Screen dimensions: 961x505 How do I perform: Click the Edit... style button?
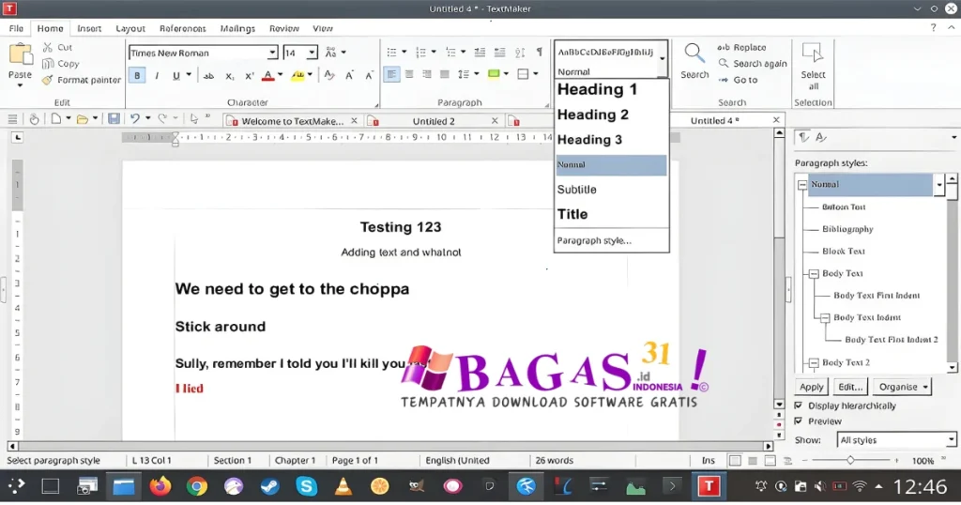[x=850, y=388]
